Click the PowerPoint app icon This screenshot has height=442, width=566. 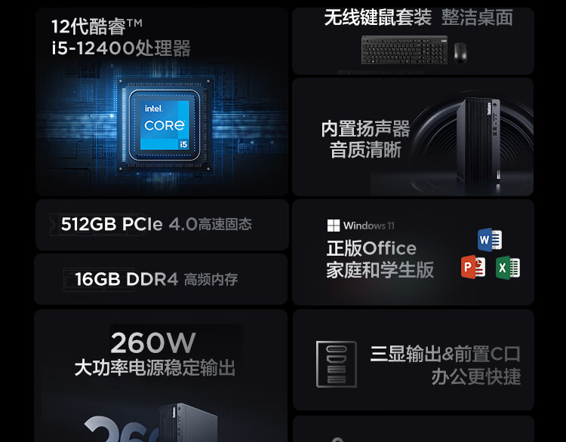(473, 267)
